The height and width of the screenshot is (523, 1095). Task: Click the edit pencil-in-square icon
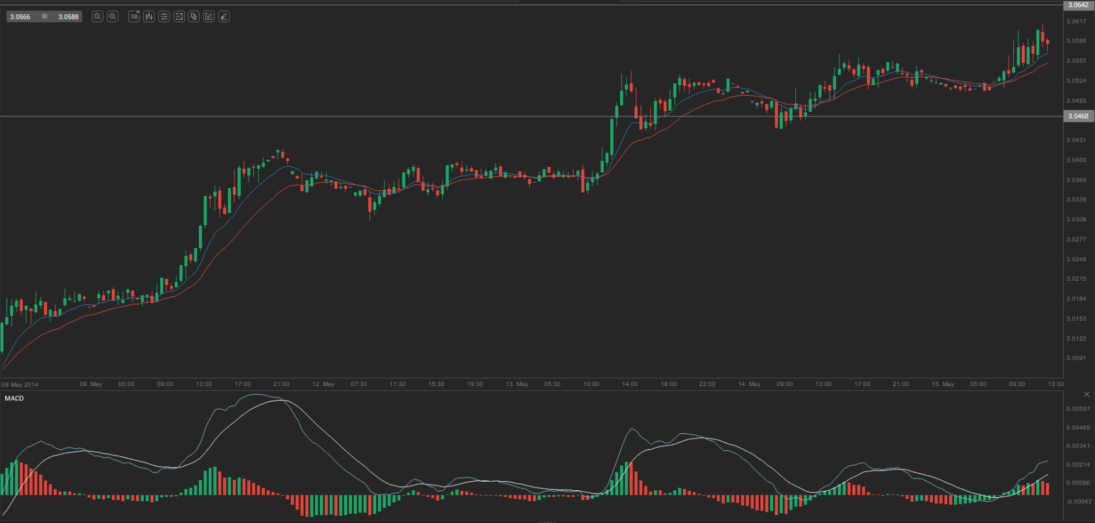(x=209, y=16)
